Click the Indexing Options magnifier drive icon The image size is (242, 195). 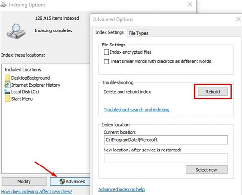click(x=16, y=31)
